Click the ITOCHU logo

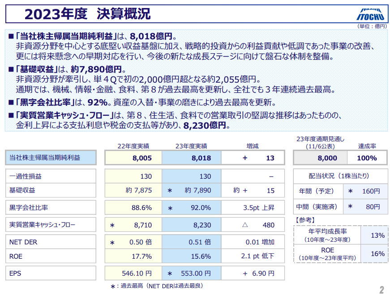371,14
